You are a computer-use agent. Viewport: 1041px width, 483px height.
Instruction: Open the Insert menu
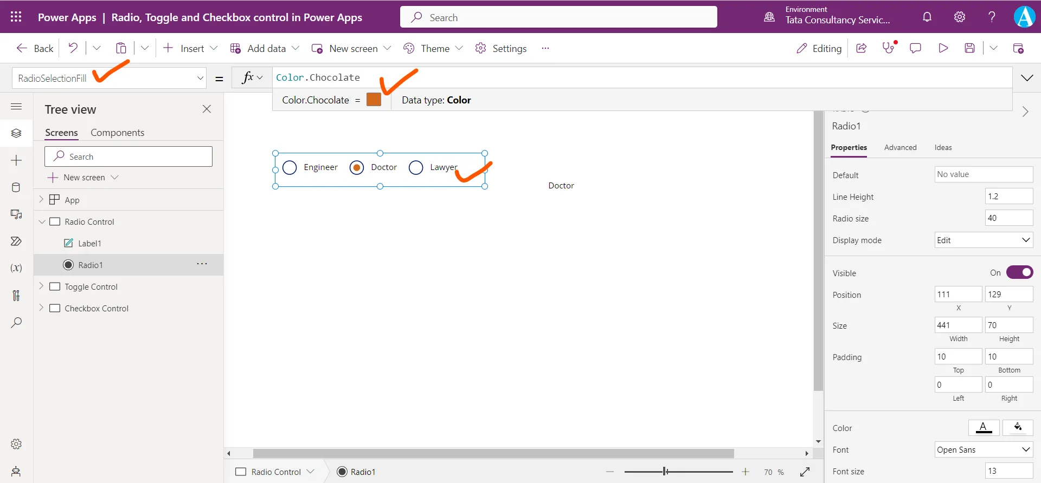click(190, 48)
